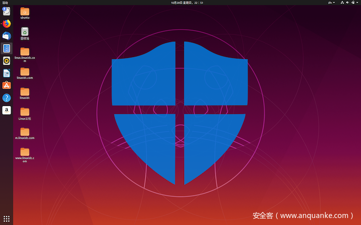The image size is (361, 225).
Task: Select the m.linuxidc.com desktop folder
Action: tap(25, 133)
